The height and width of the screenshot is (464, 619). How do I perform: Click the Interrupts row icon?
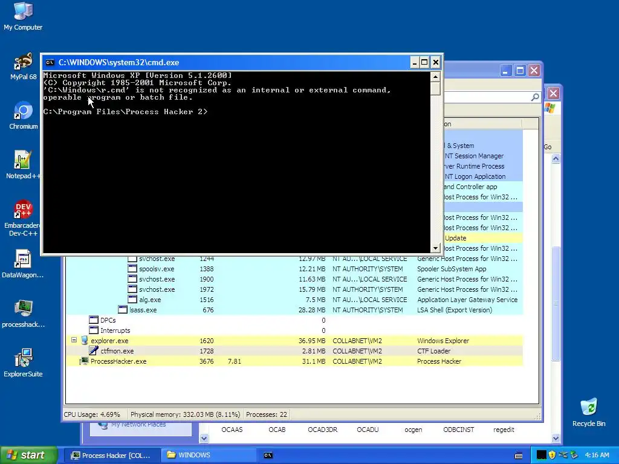(94, 330)
